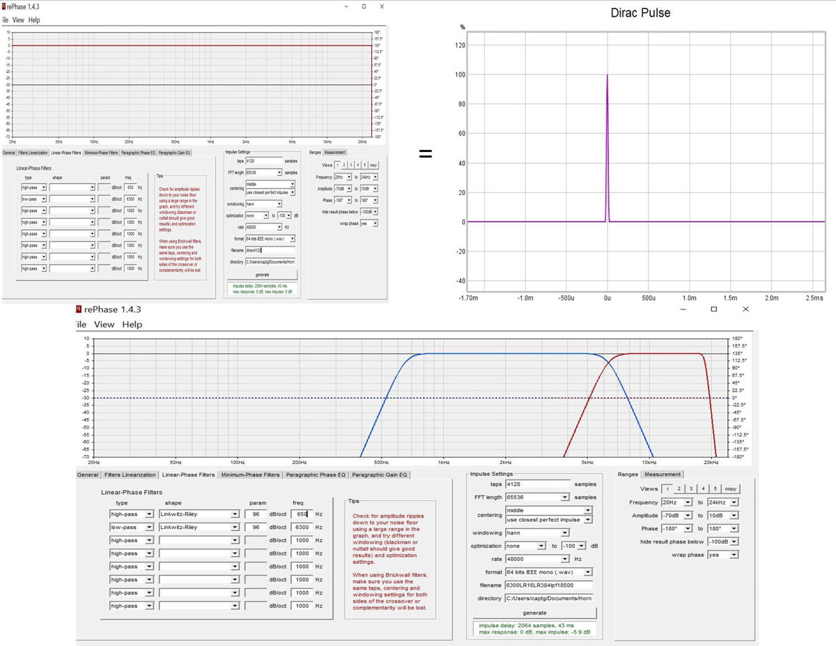Click the Views copy button in the upper rePhase window
Viewport: 836px width, 646px height.
tap(373, 165)
